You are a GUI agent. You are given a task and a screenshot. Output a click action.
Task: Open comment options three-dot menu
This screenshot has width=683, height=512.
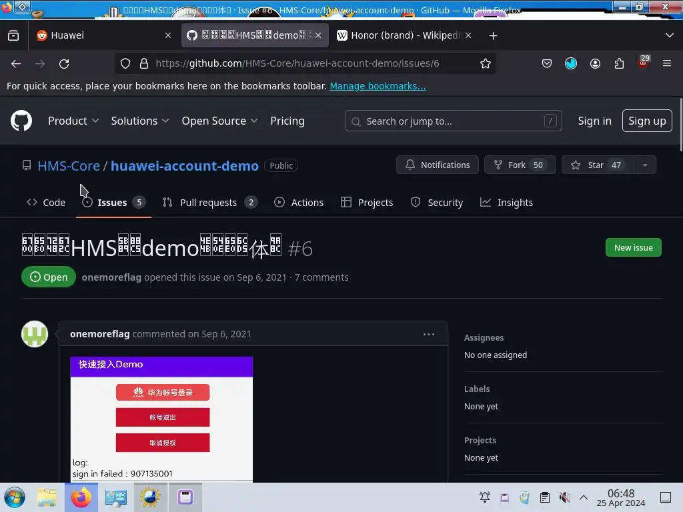point(429,335)
